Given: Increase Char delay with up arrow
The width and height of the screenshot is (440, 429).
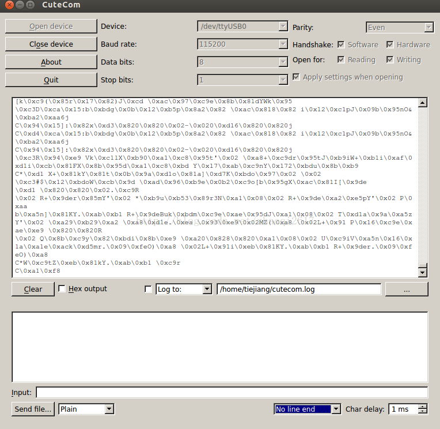Looking at the screenshot, I should (423, 407).
